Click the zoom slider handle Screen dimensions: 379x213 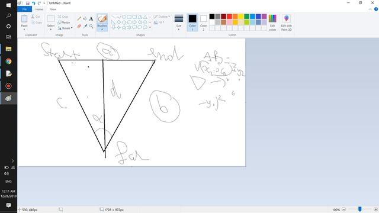[x=360, y=209]
